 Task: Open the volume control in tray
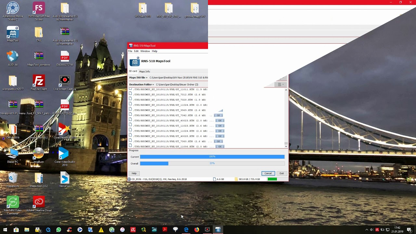coord(372,230)
